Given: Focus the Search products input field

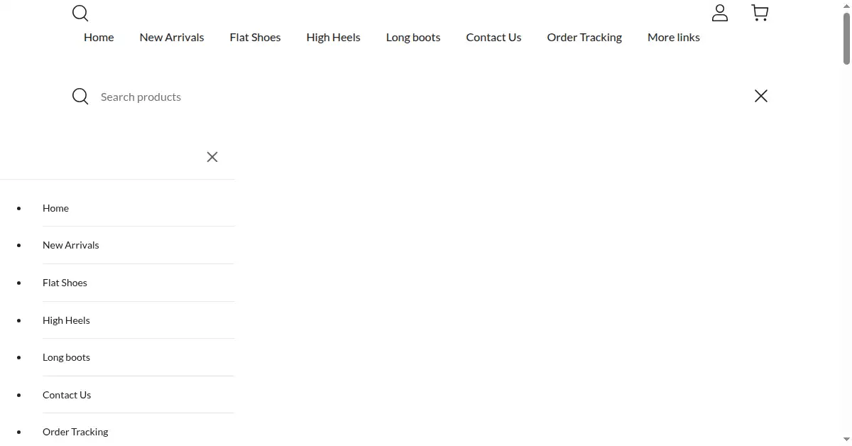Looking at the screenshot, I should point(419,97).
